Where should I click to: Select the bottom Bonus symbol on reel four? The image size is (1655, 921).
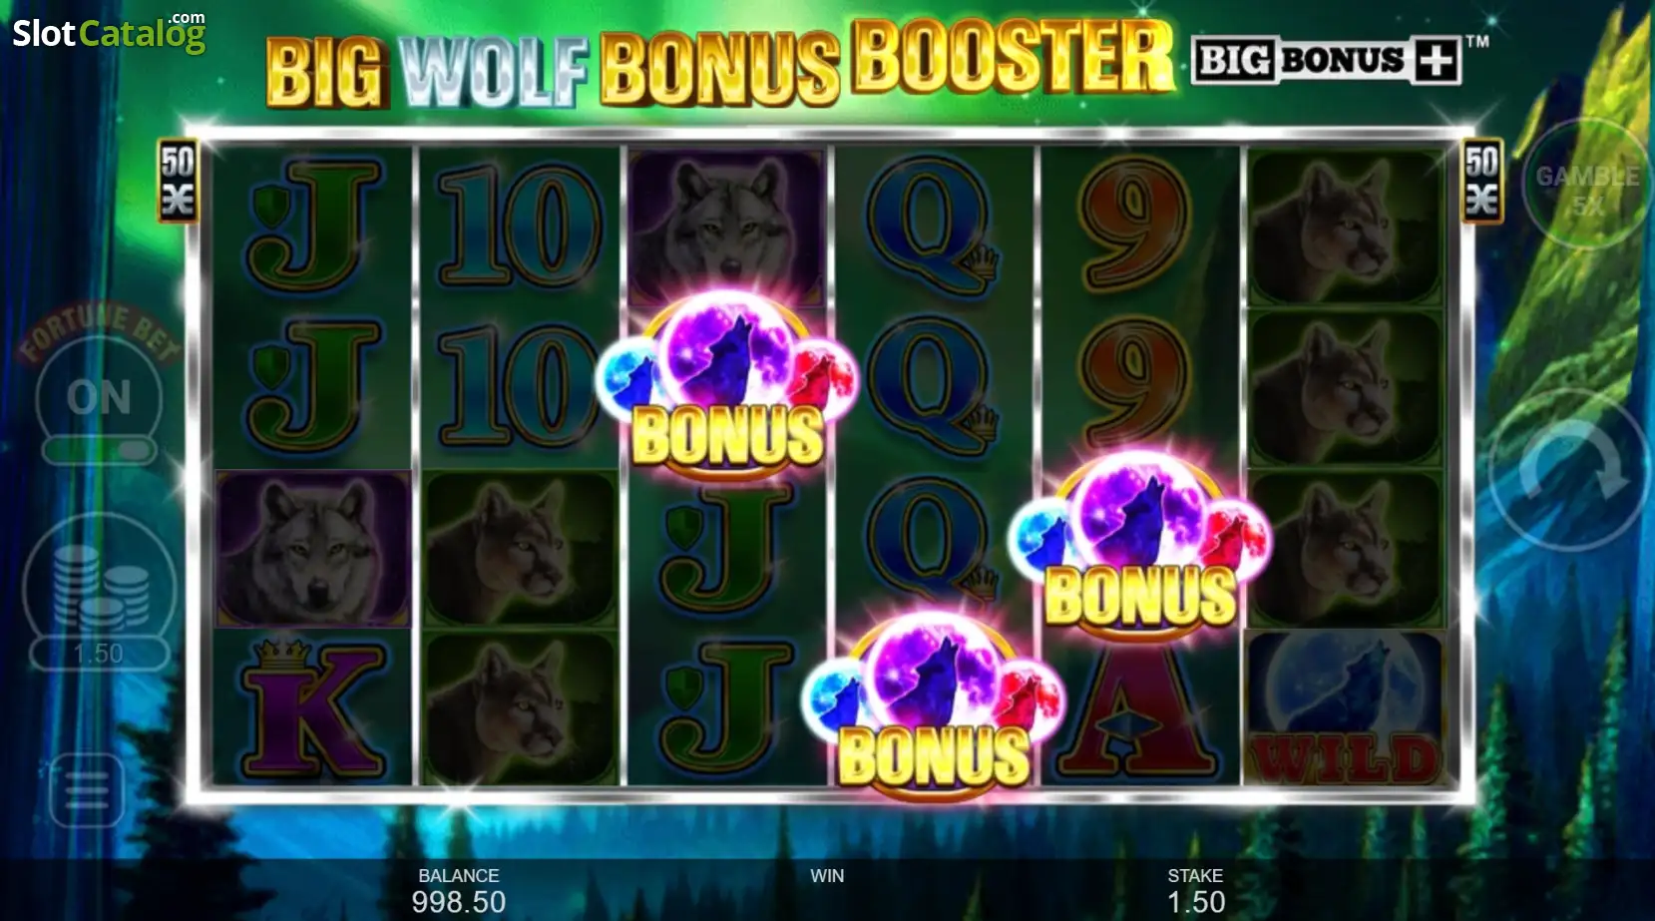pos(933,704)
